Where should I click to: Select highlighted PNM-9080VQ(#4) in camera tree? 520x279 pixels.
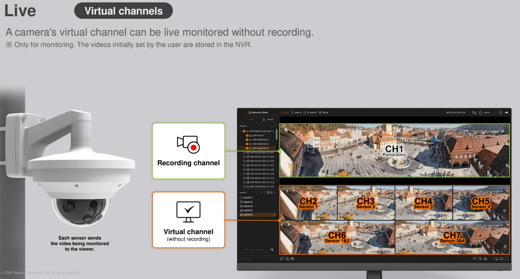257,148
